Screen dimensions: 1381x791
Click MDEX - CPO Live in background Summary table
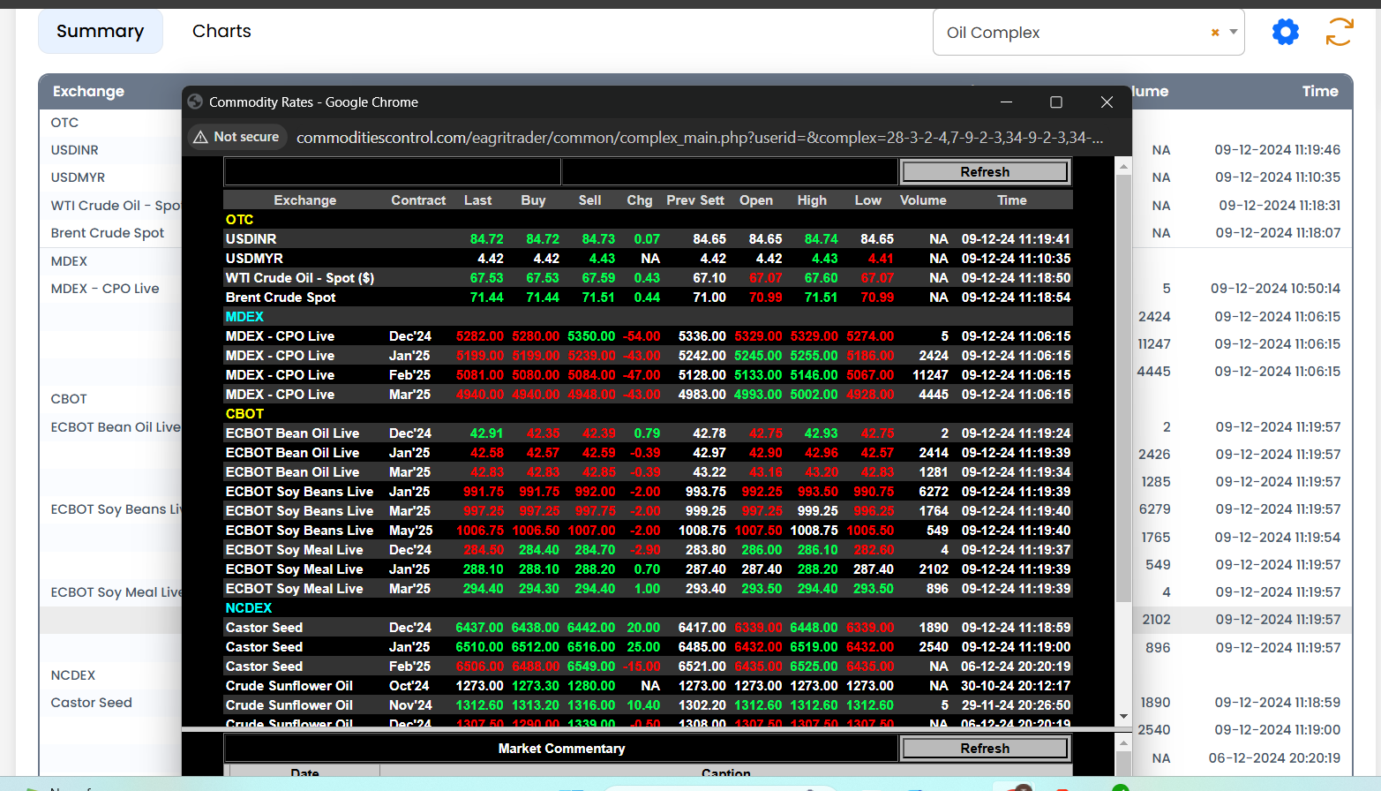click(105, 289)
